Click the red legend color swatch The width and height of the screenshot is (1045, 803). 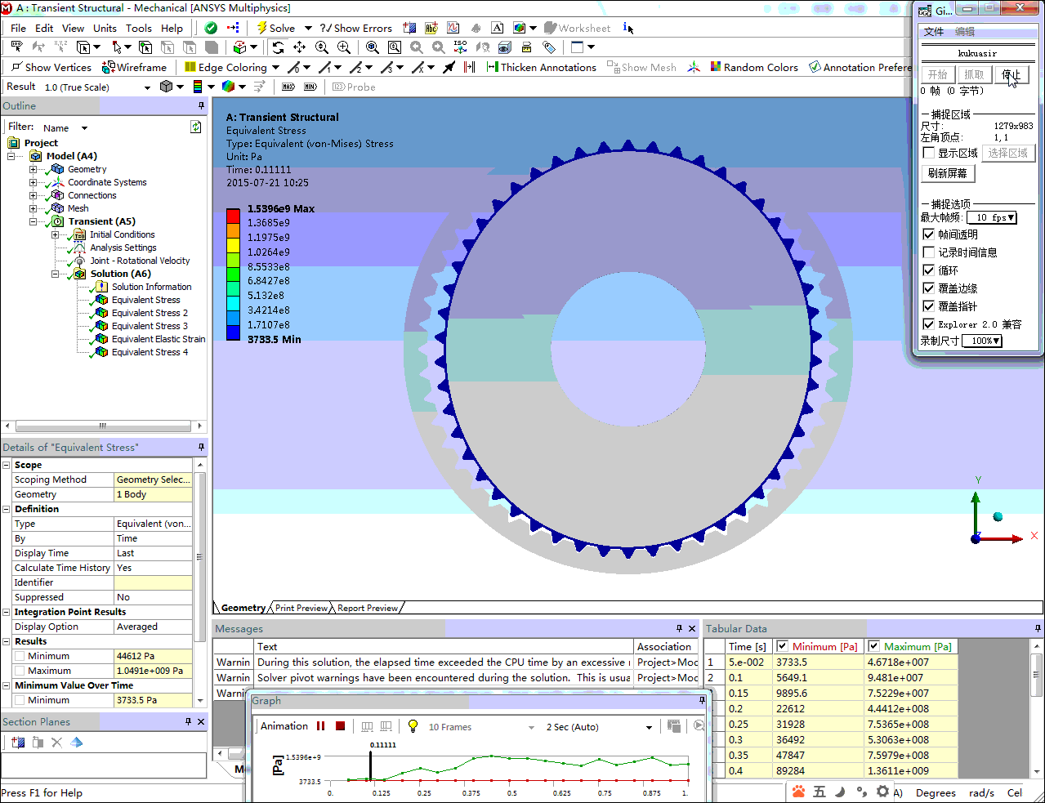[x=233, y=216]
